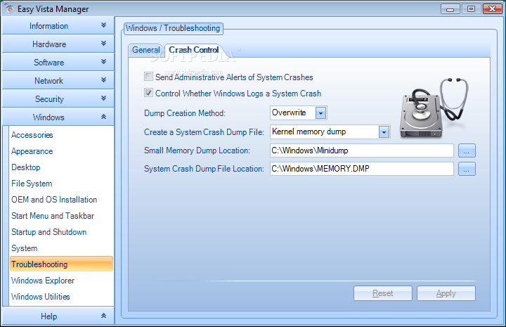Browse for System Crash Dump File Location

pos(467,169)
